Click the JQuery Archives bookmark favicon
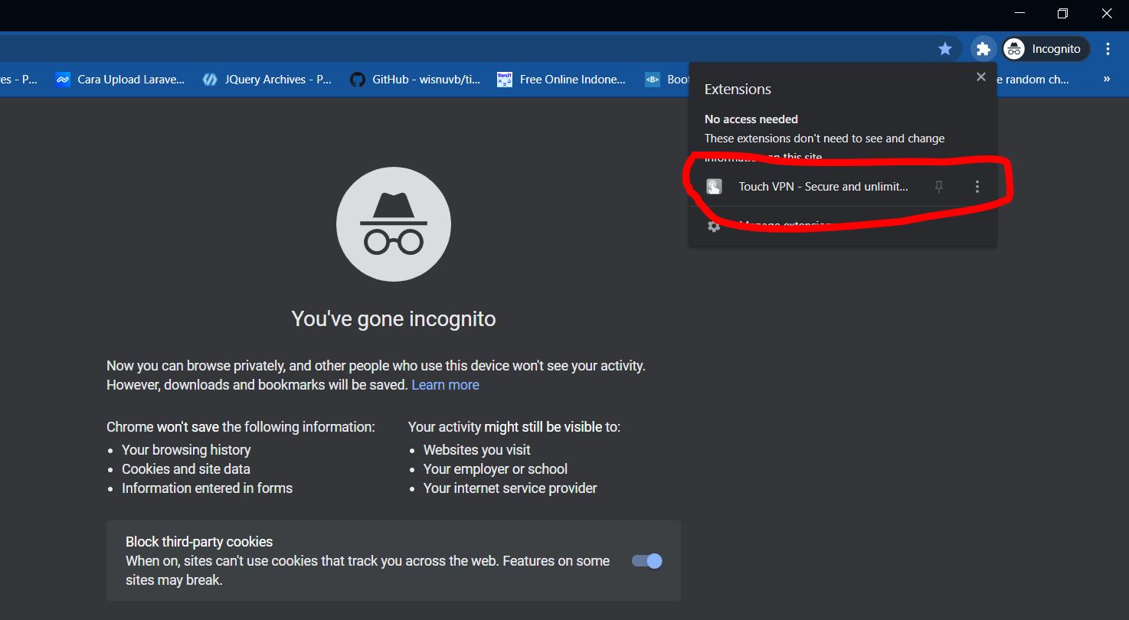 point(208,79)
